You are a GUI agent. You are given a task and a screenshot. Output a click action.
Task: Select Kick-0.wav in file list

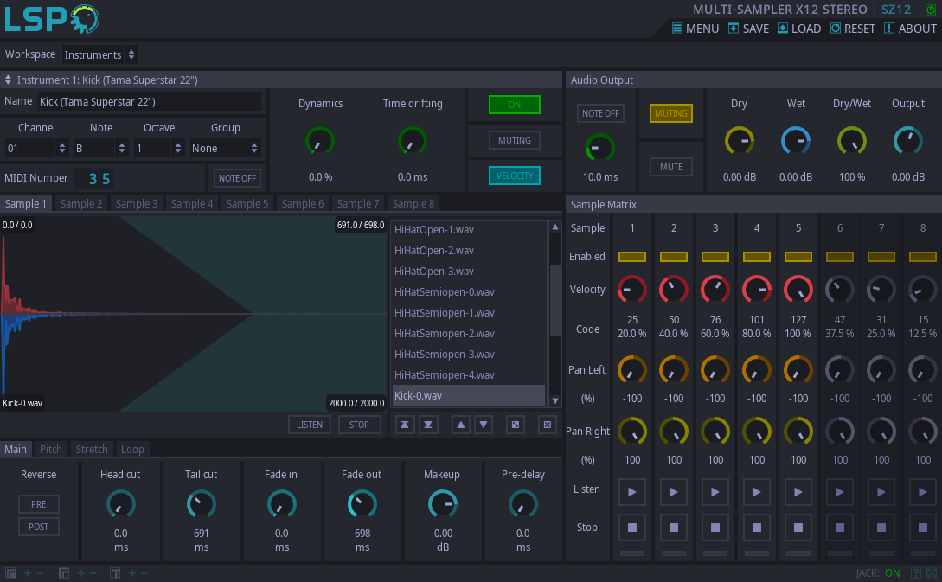coord(469,396)
